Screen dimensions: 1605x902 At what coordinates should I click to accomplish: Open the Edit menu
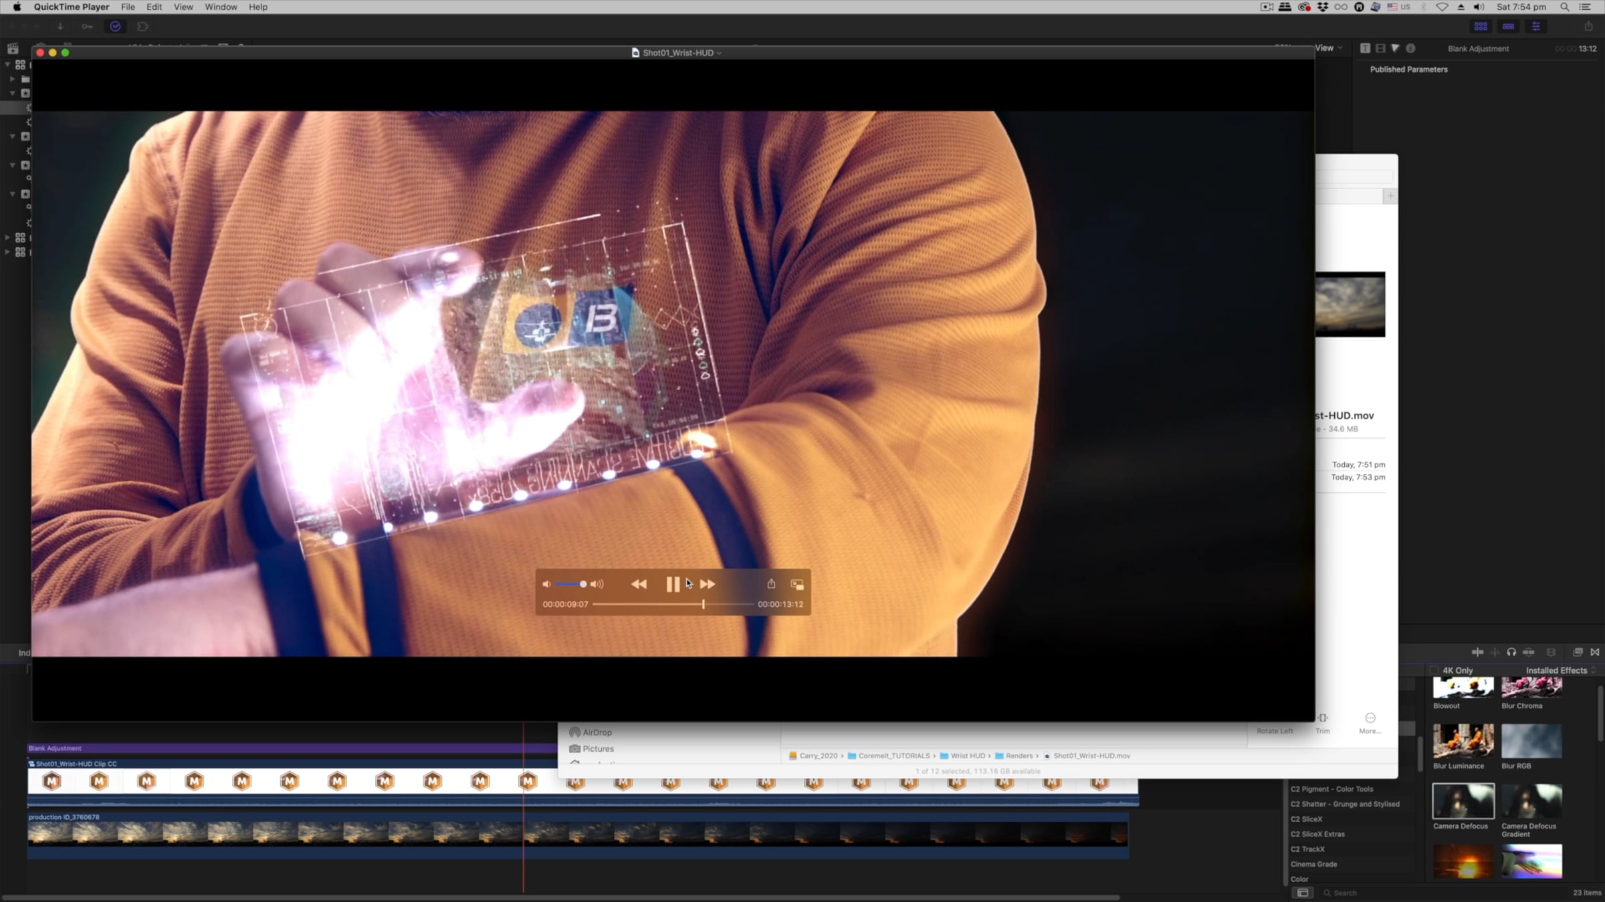(154, 7)
